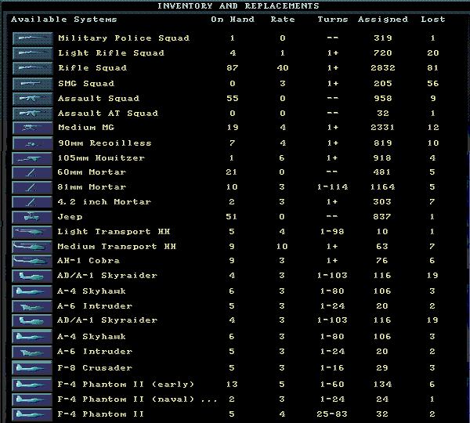470x423 pixels.
Task: Click the Turns column header
Action: pyautogui.click(x=333, y=20)
